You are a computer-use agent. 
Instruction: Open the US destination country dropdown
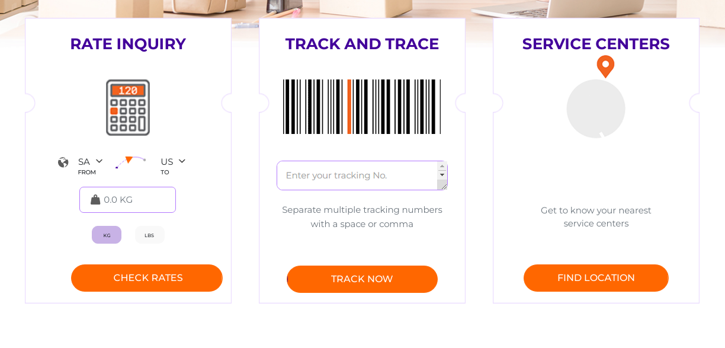tap(173, 161)
